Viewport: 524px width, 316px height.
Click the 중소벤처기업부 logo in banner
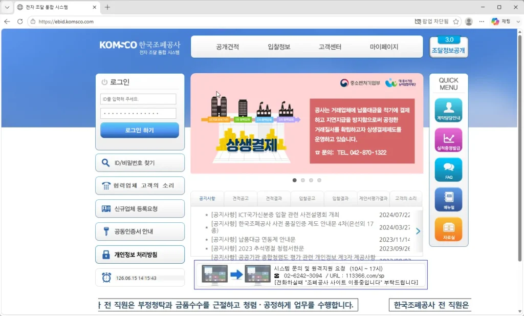pyautogui.click(x=360, y=83)
